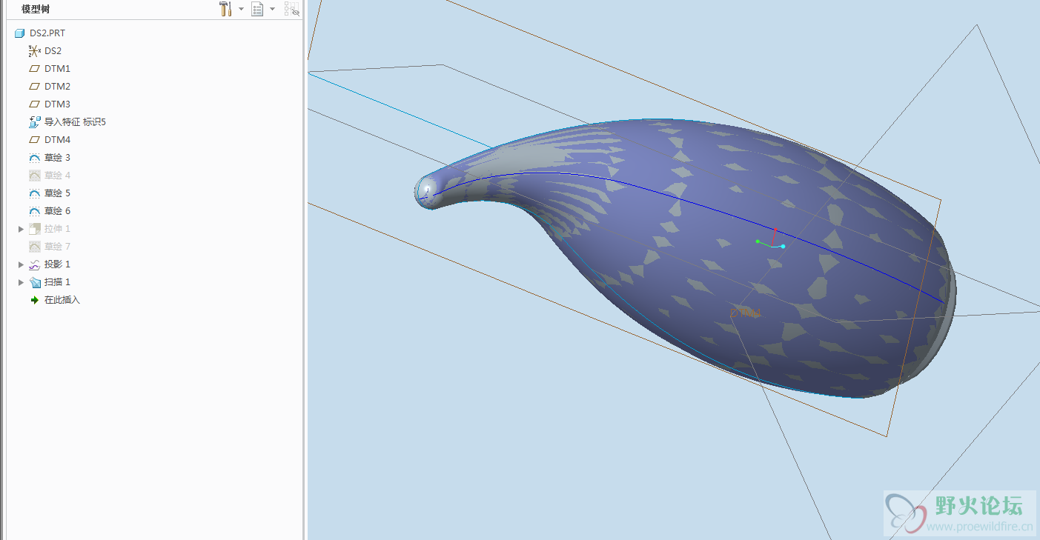The height and width of the screenshot is (540, 1040).
Task: Click the DTM1 datum plane icon
Action: coord(34,69)
